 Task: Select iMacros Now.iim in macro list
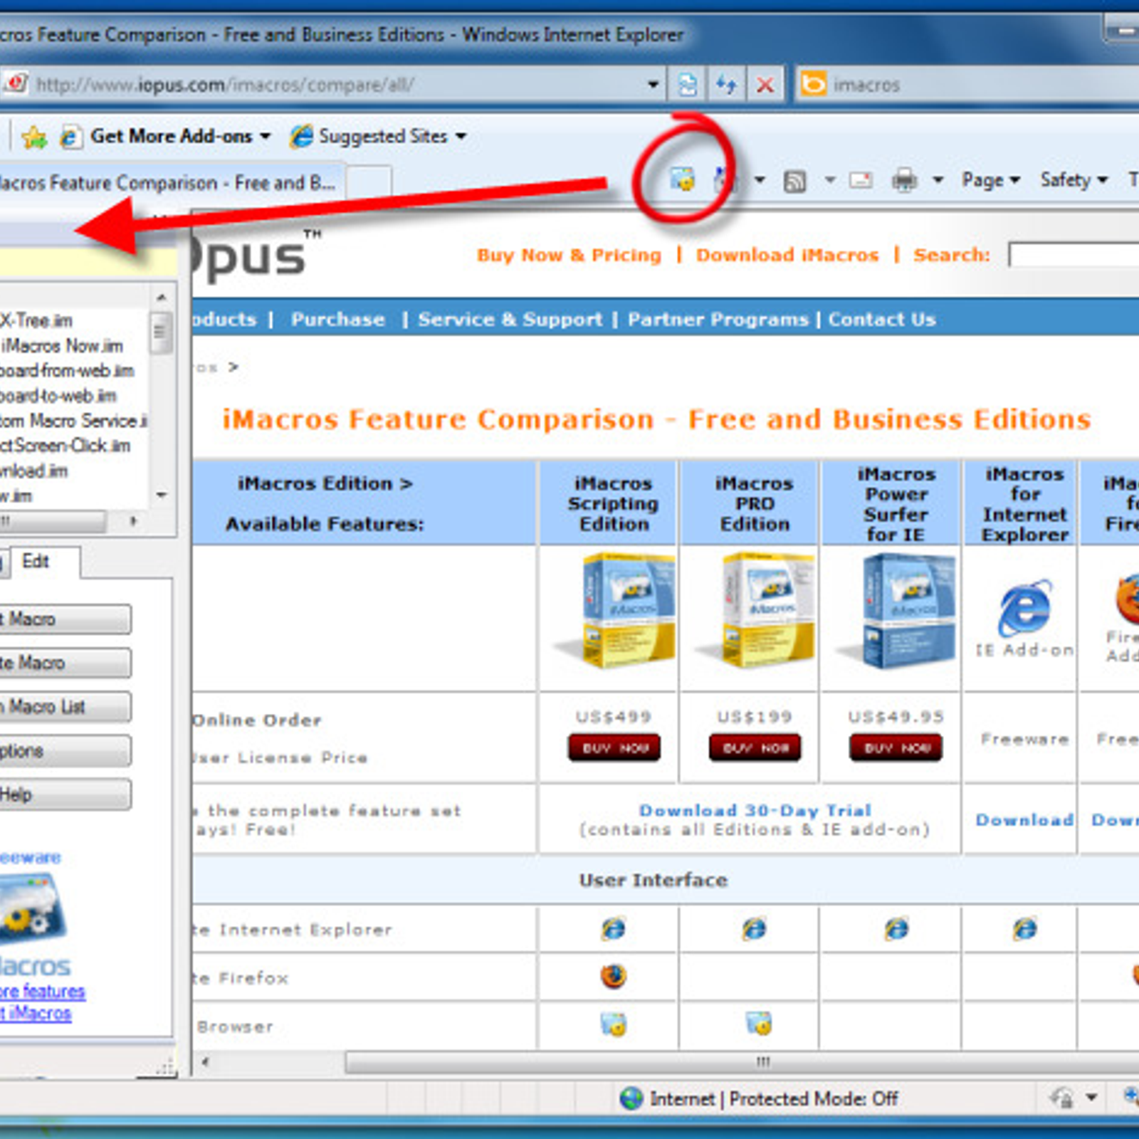62,345
